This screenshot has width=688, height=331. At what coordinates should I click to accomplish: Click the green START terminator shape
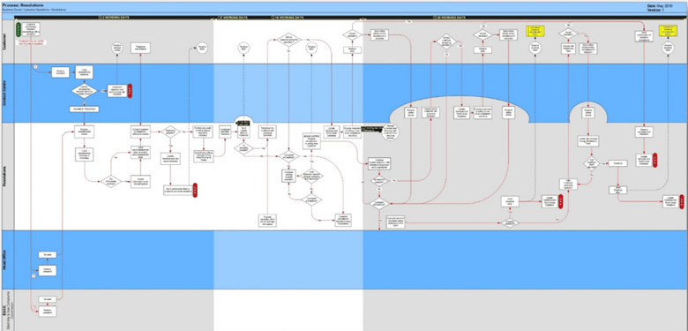18,29
